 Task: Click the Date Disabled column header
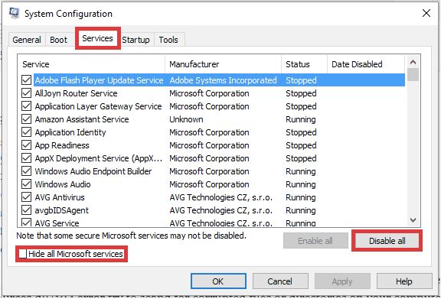pos(366,64)
